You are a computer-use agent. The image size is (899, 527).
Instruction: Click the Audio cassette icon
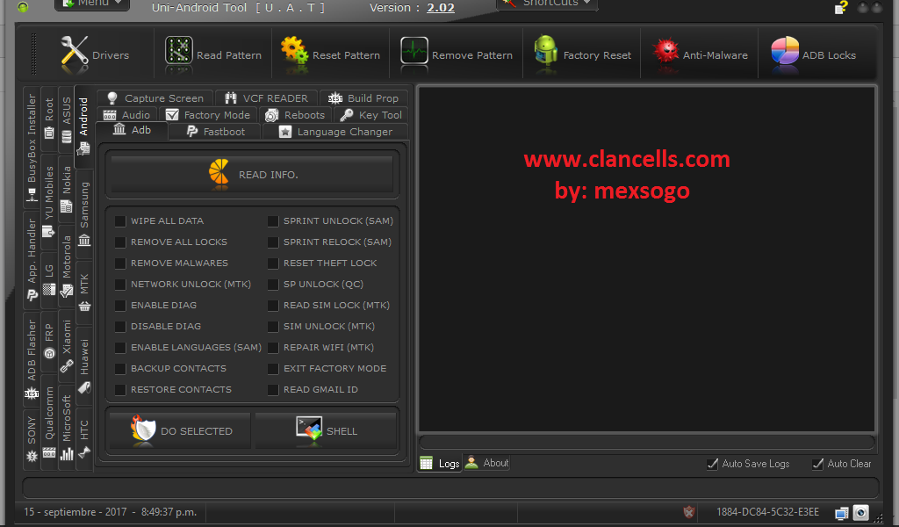(x=110, y=115)
